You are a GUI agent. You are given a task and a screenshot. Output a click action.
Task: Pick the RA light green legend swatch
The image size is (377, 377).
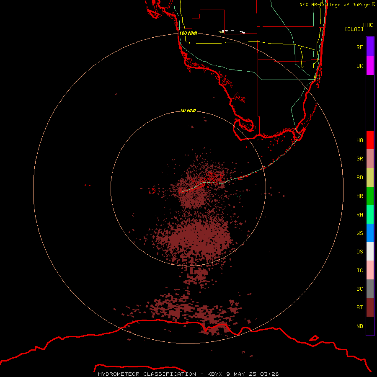(370, 214)
